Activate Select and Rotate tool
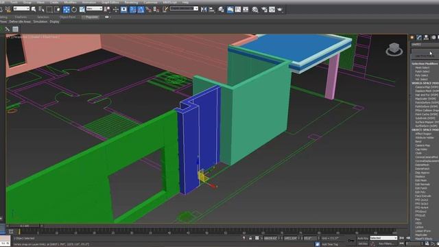Viewport: 439px width, 247px height. [74, 10]
